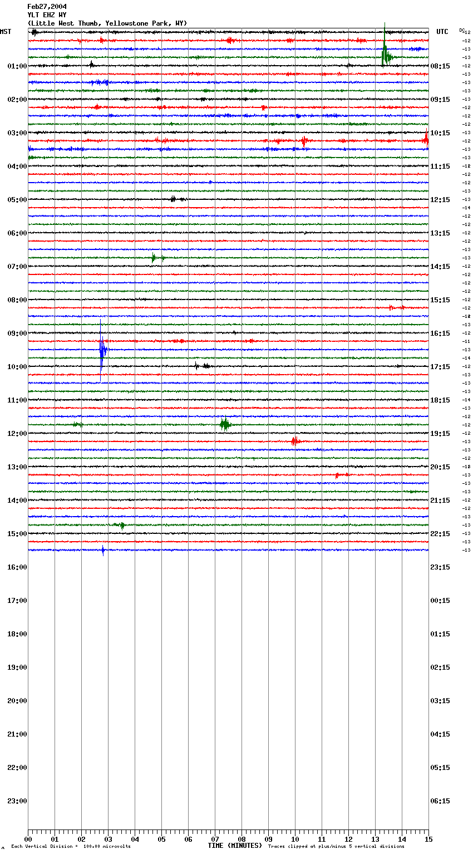The image size is (473, 854).
Task: Click the 10:00 MST hour label
Action: (x=17, y=367)
